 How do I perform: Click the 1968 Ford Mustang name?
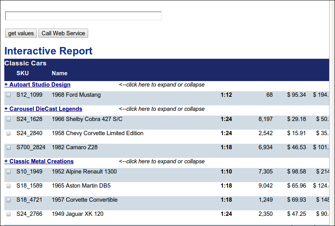click(x=76, y=95)
